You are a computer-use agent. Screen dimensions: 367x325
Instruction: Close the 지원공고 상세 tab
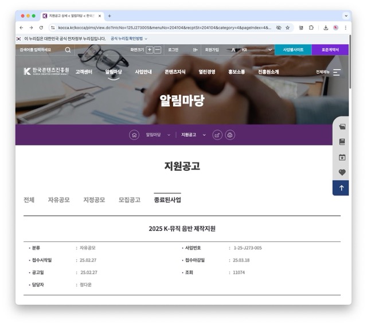(100, 16)
